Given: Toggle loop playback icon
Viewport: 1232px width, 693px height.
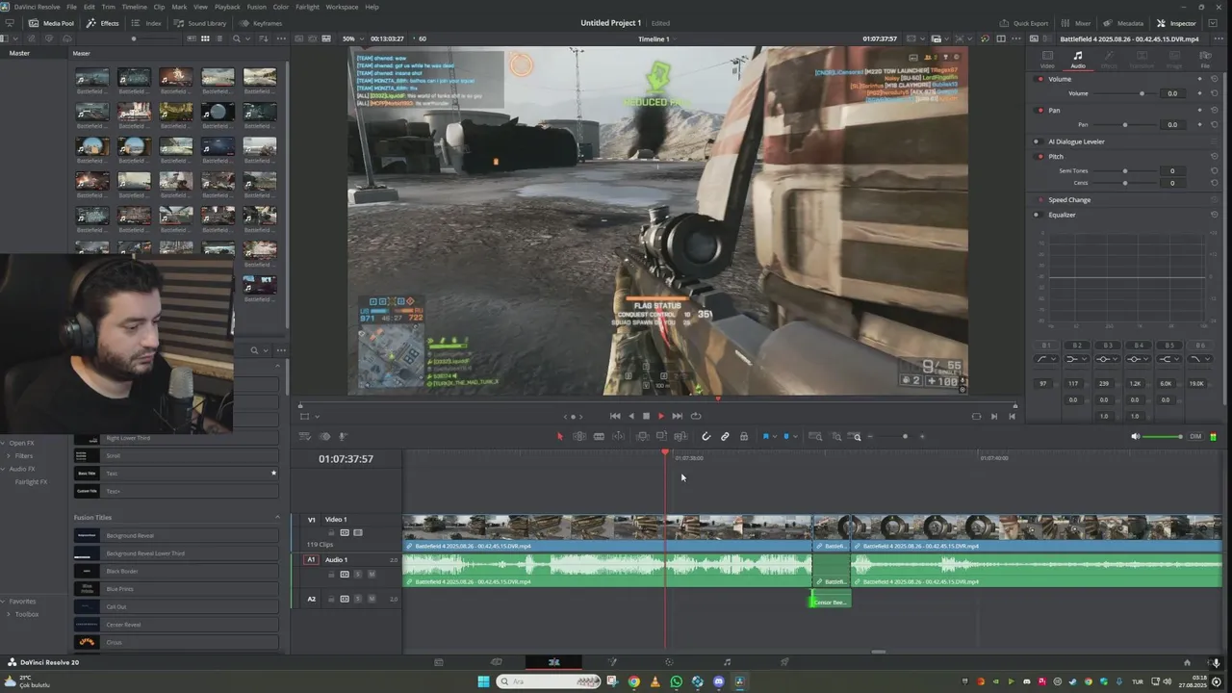Looking at the screenshot, I should (696, 416).
